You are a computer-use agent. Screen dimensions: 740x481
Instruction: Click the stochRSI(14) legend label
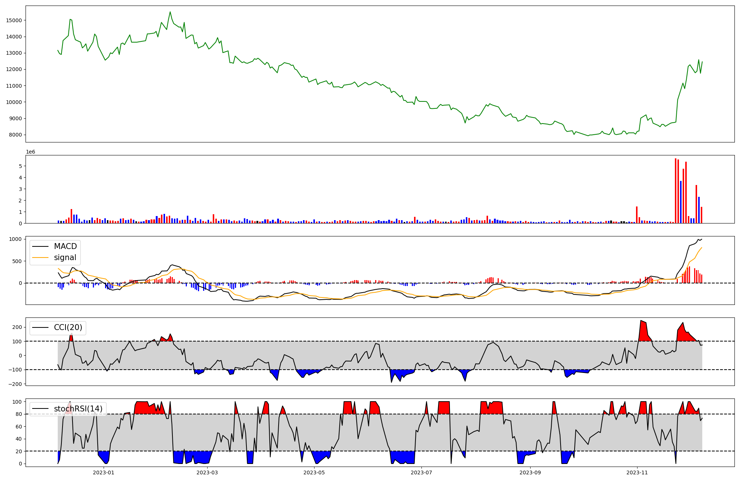78,408
